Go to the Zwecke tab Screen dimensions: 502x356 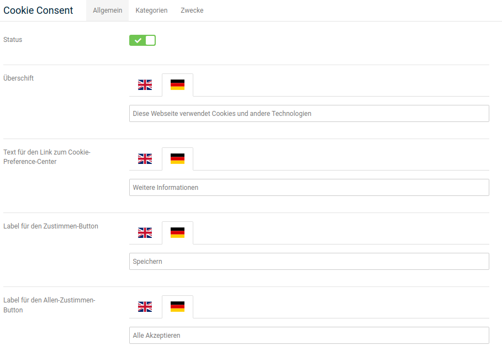192,10
